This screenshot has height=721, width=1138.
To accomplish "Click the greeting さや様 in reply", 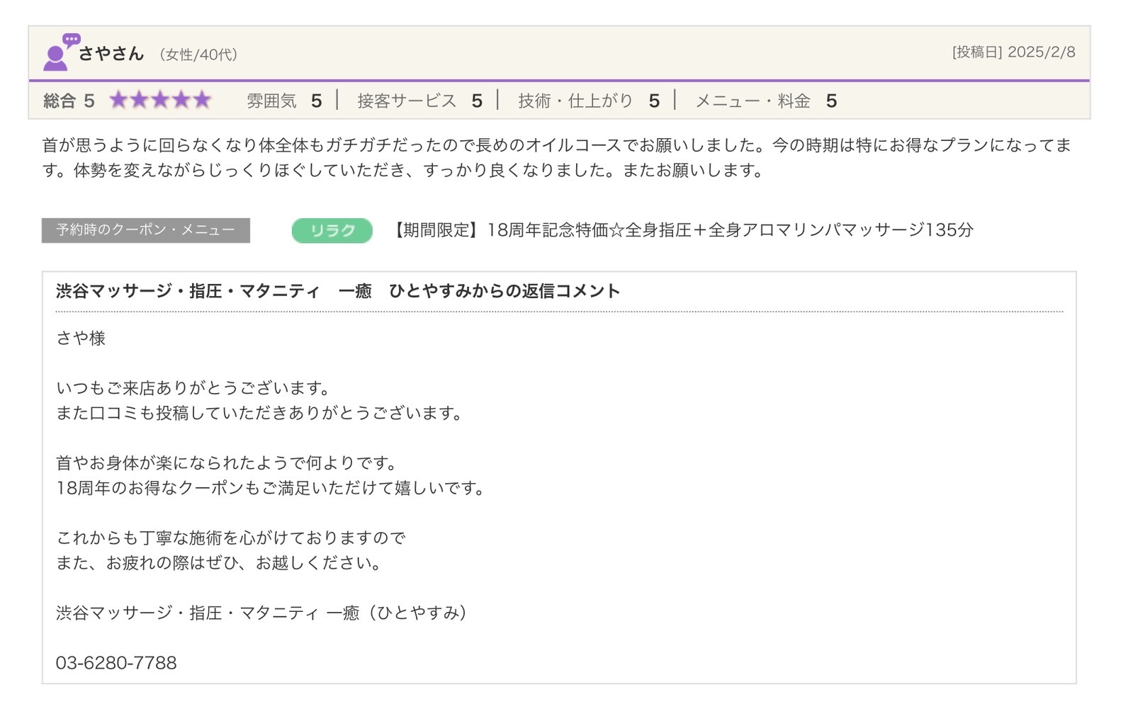I will [x=81, y=338].
